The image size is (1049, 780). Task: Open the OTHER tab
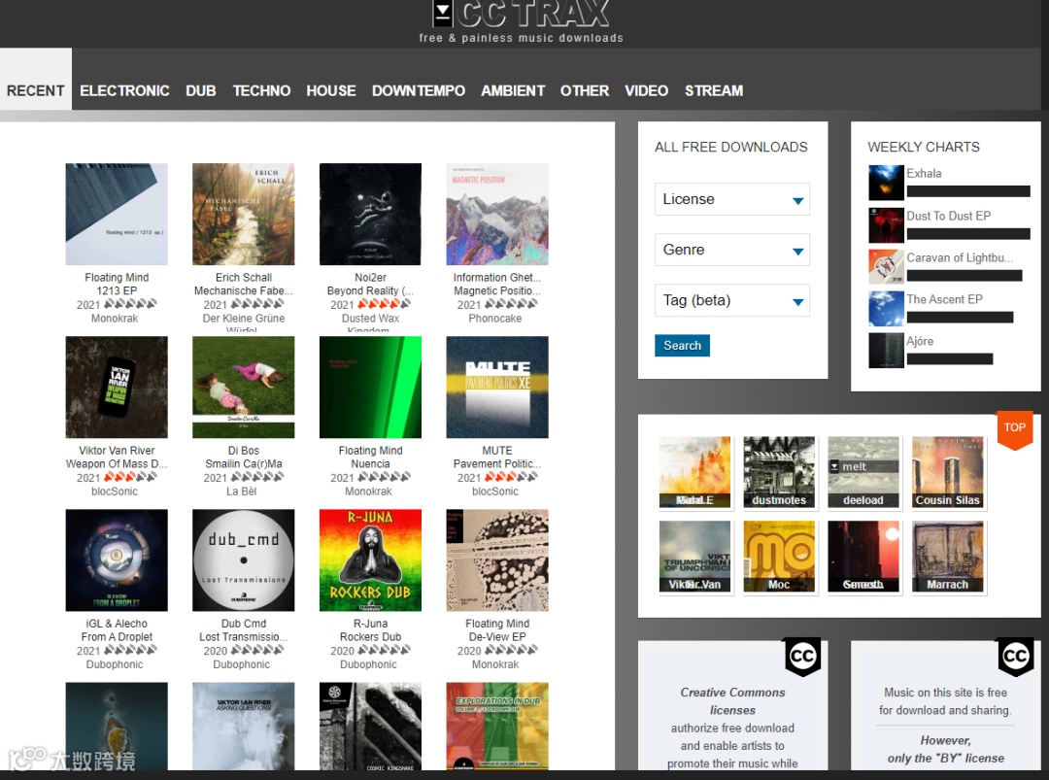pyautogui.click(x=585, y=90)
